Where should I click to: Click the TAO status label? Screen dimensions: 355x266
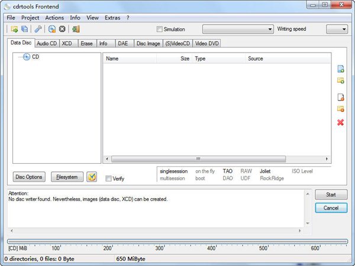228,171
